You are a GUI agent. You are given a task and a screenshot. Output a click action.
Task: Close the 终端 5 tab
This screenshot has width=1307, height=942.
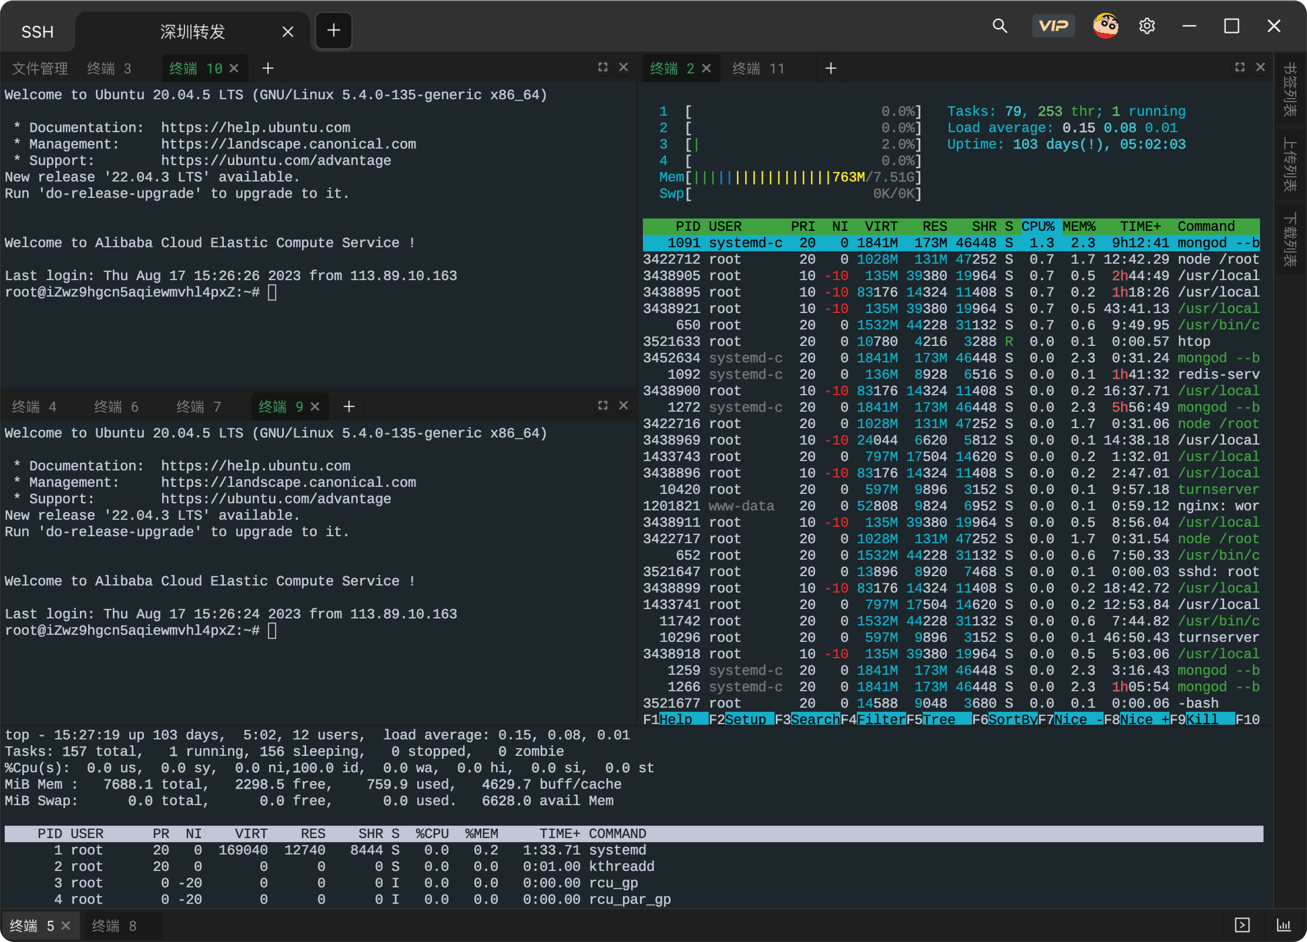click(x=66, y=926)
